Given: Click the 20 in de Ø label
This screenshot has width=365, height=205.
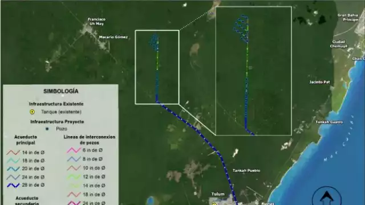Looking at the screenshot, I should [x=33, y=169].
